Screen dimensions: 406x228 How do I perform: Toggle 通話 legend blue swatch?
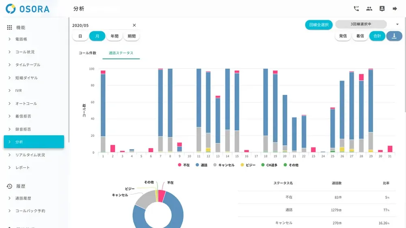(197, 165)
